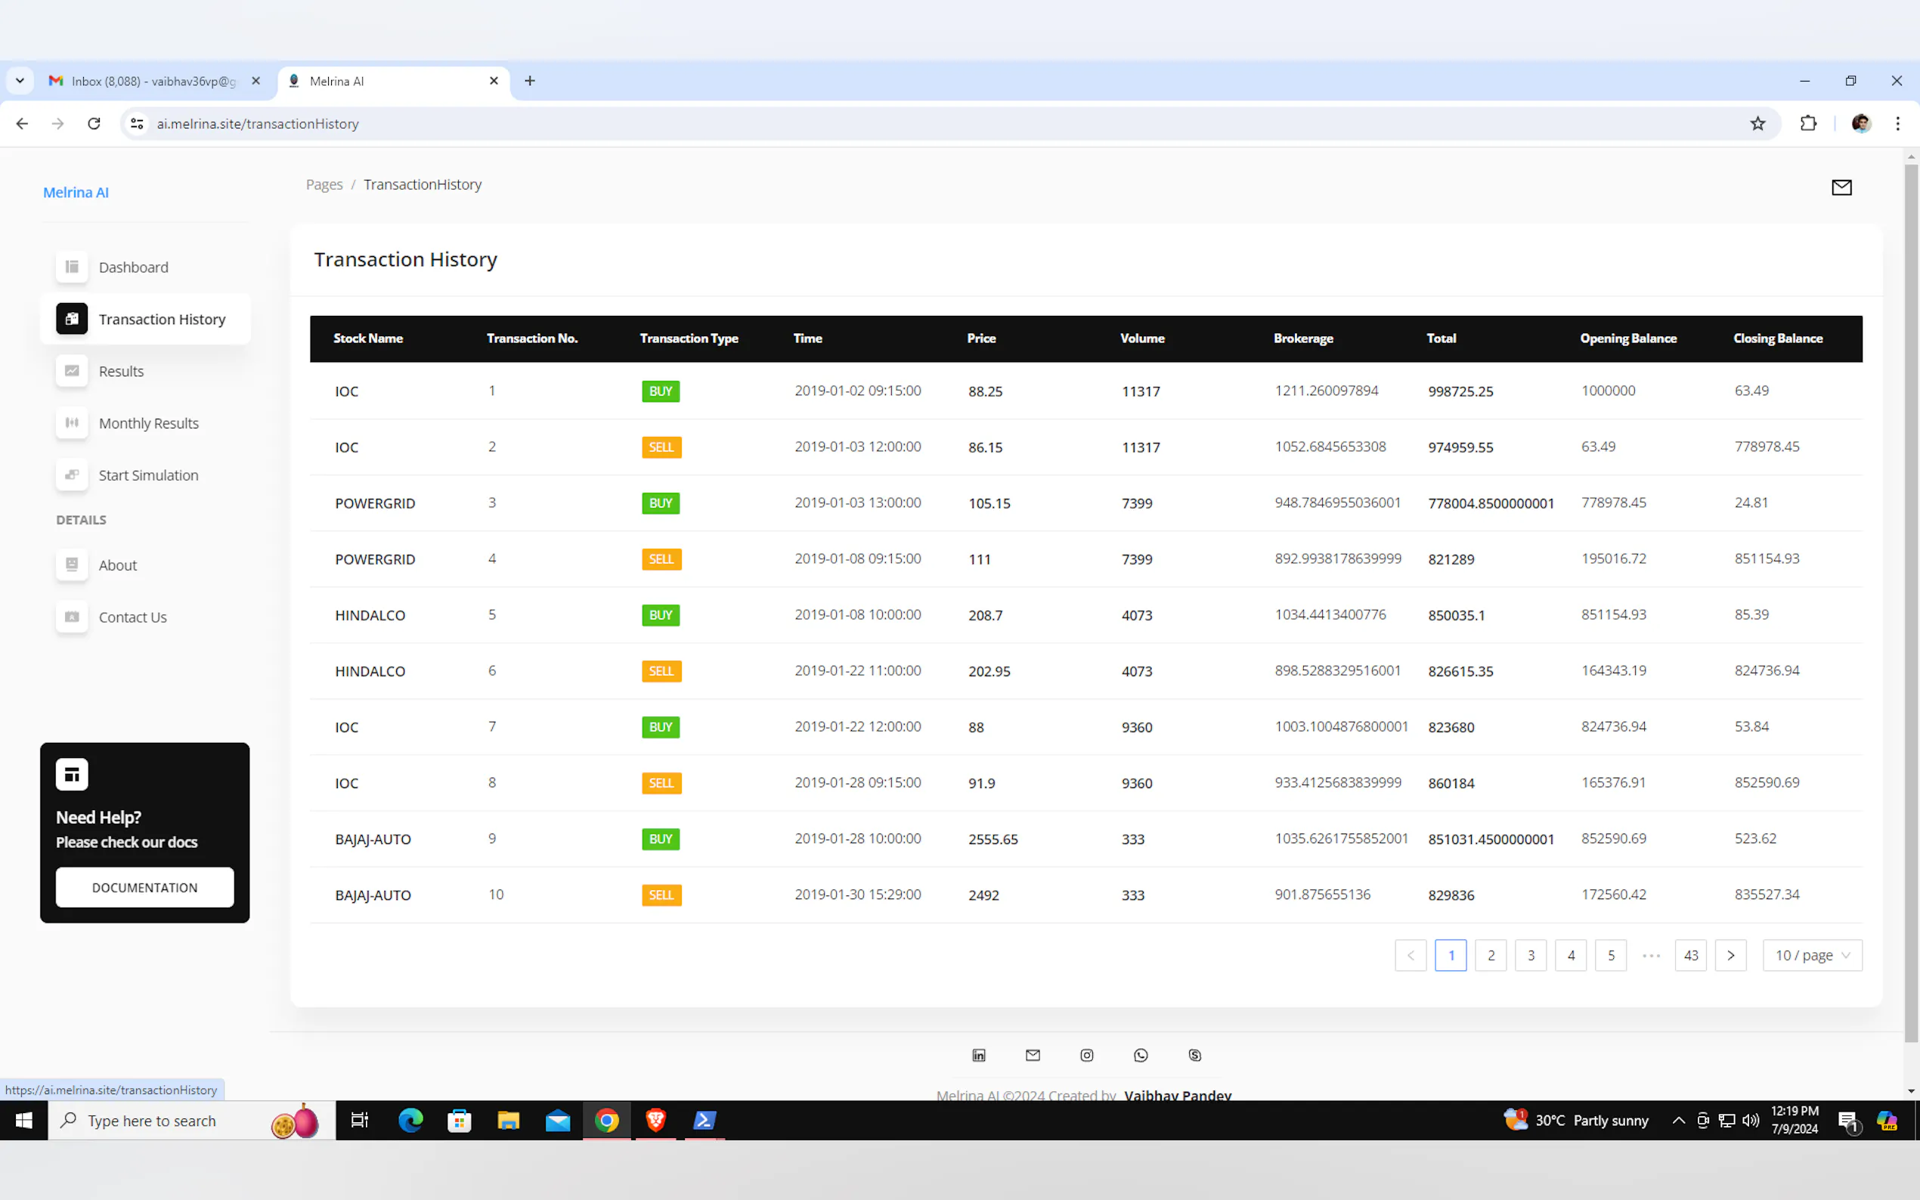Show hidden system tray icons chevron

[1678, 1120]
